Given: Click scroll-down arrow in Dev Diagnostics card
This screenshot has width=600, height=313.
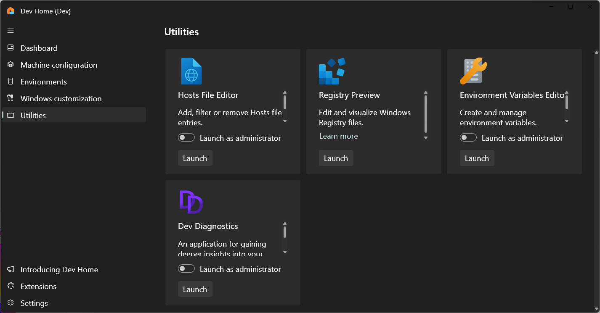Looking at the screenshot, I should [285, 252].
